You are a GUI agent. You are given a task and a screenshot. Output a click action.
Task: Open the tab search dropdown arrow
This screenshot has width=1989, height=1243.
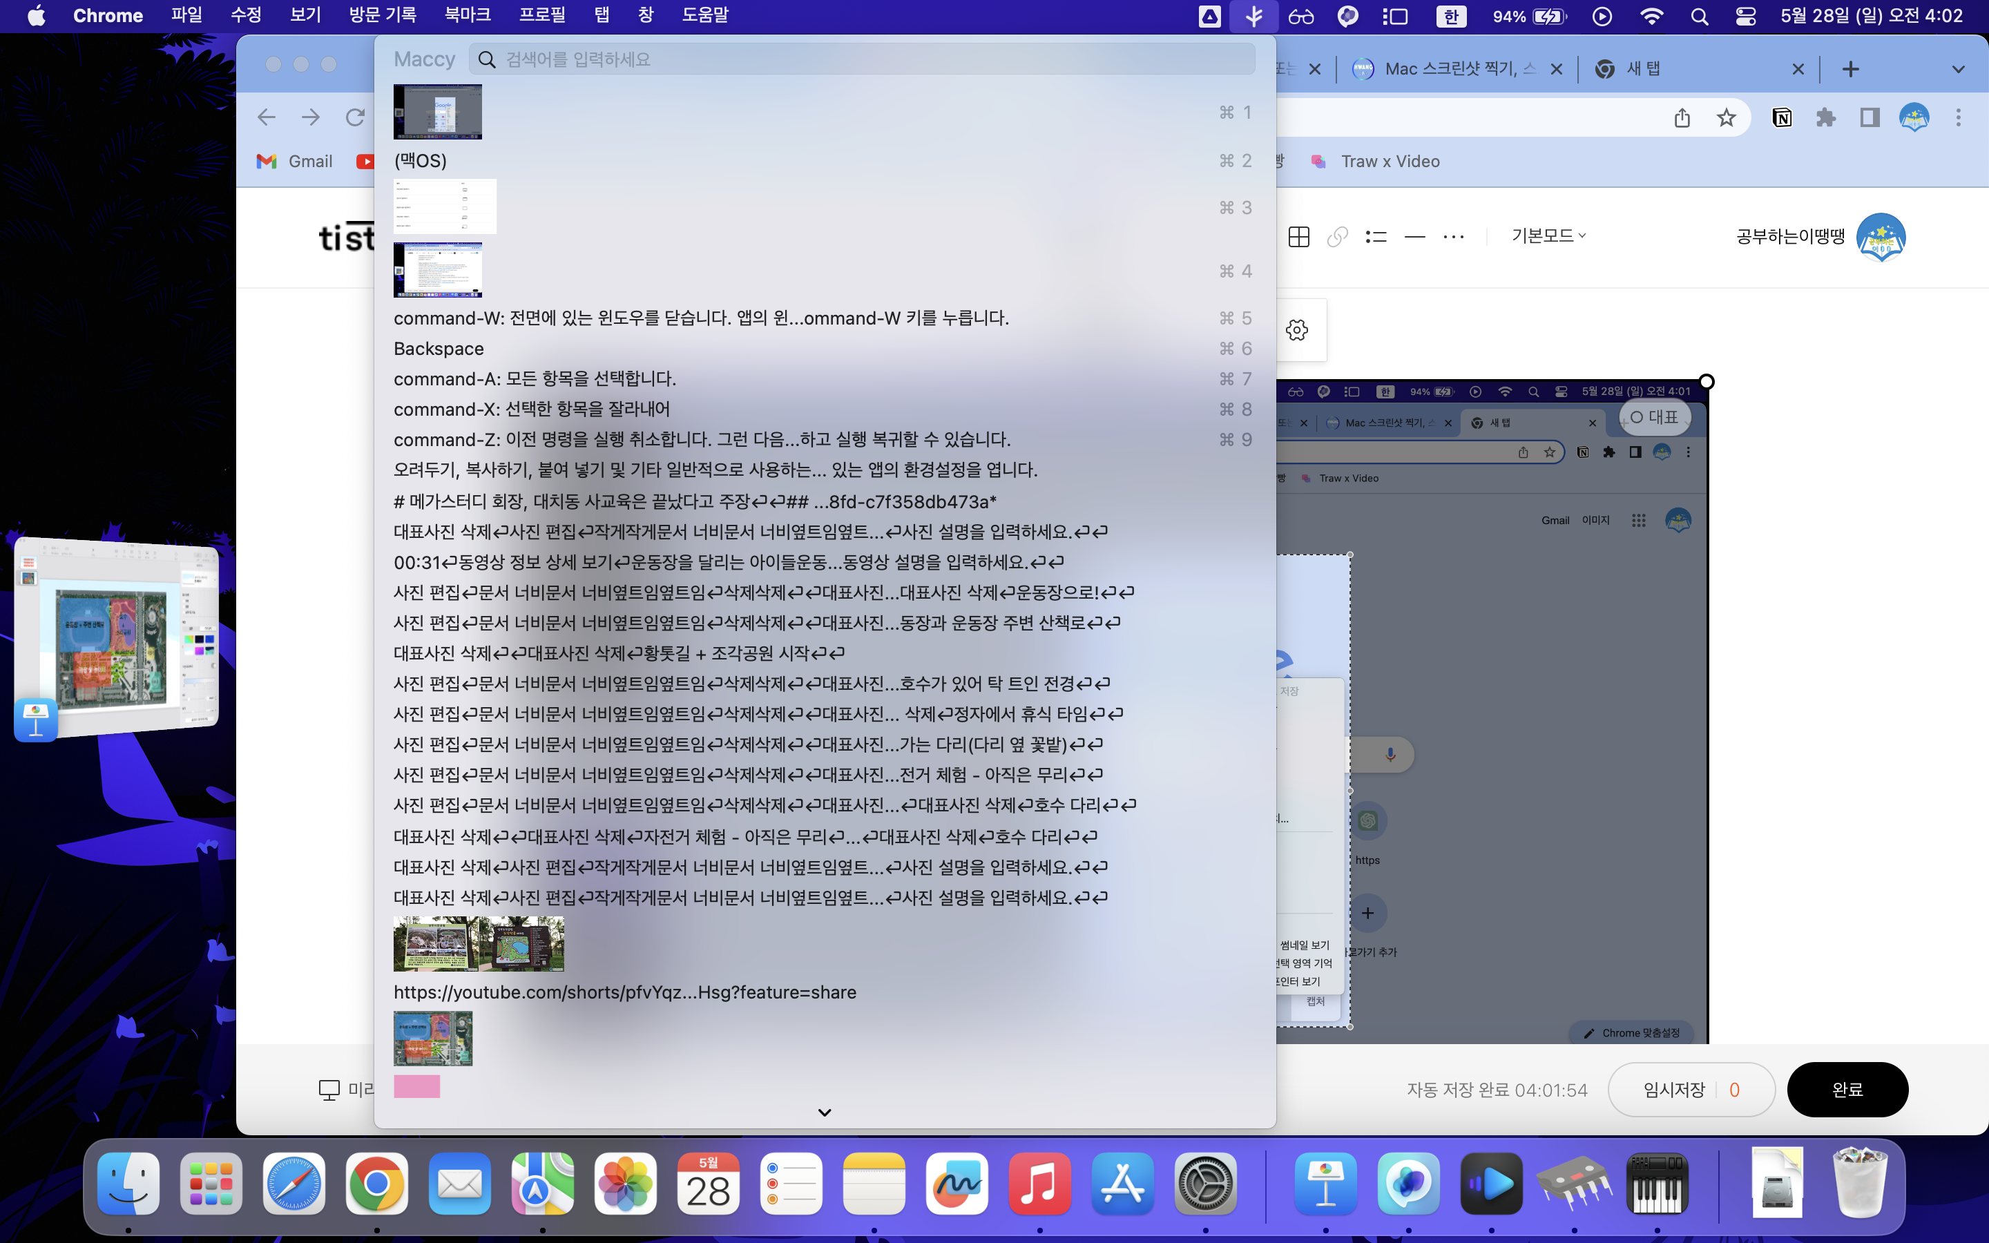[x=1958, y=69]
